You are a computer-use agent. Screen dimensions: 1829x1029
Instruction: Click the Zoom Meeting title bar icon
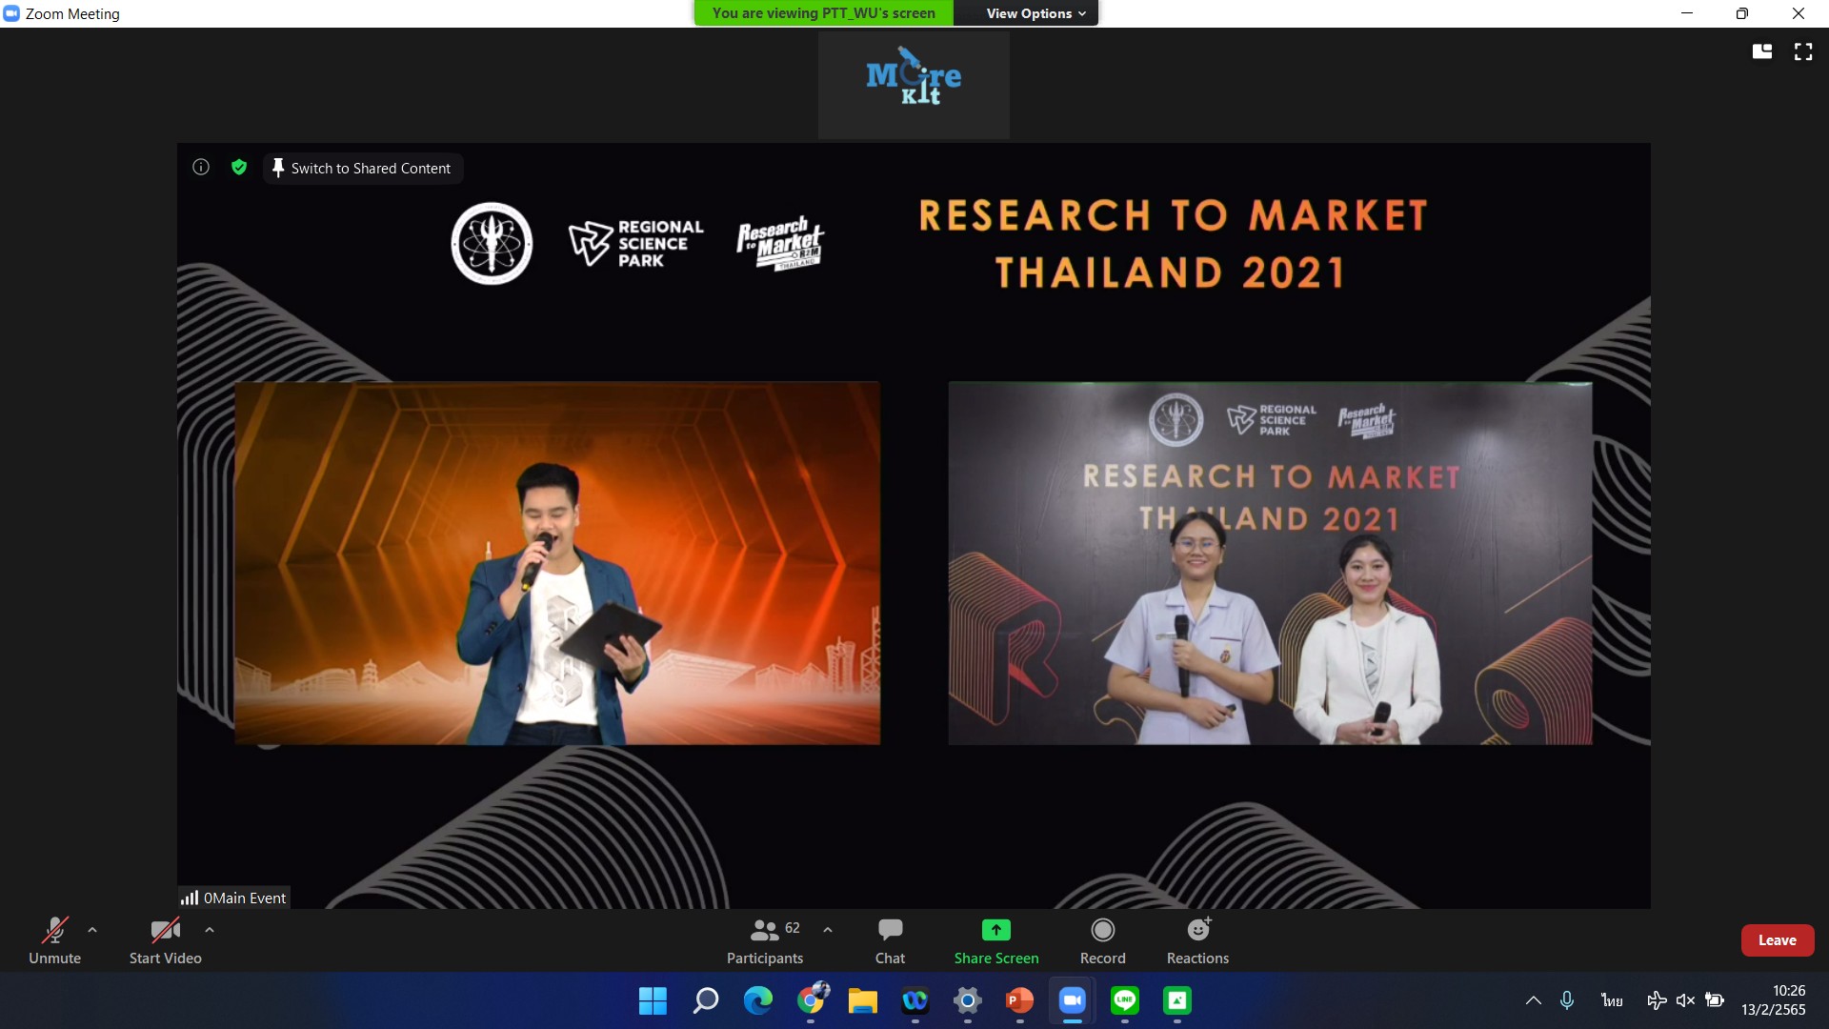11,13
